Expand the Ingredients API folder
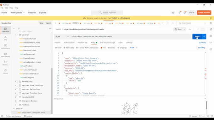 coord(15,97)
